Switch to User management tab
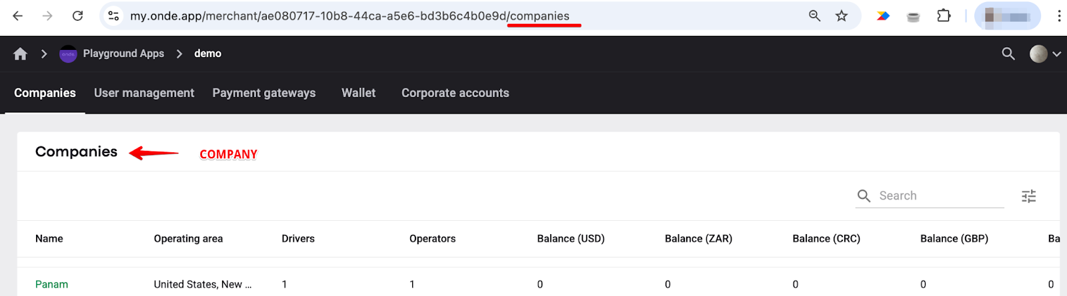This screenshot has height=296, width=1067. 144,93
